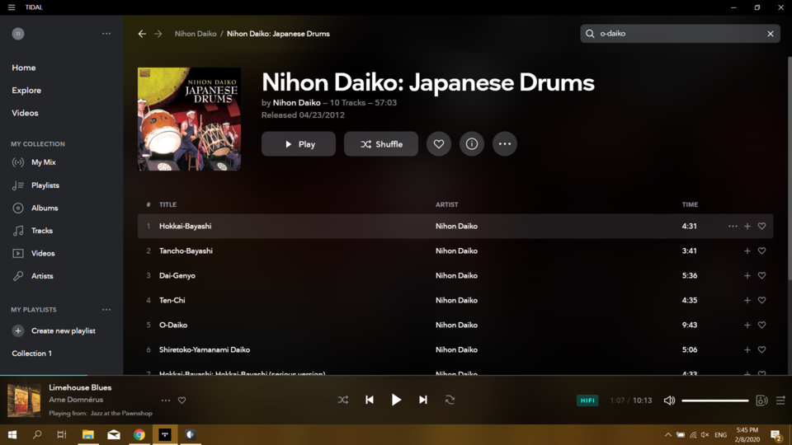The width and height of the screenshot is (792, 445).
Task: Clear the search field with the X
Action: (x=771, y=34)
